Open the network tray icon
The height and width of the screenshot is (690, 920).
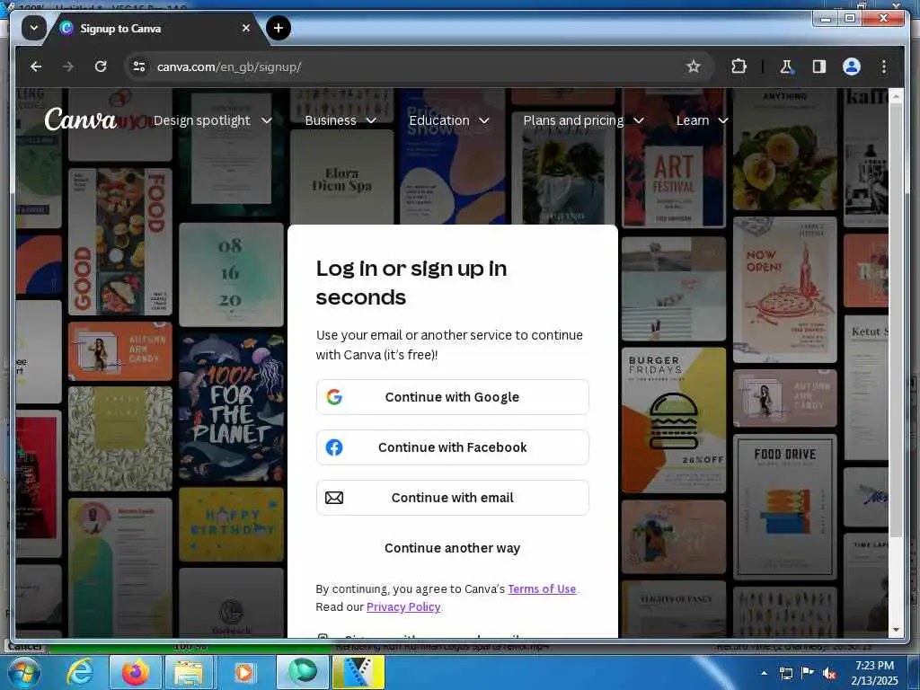(x=785, y=674)
